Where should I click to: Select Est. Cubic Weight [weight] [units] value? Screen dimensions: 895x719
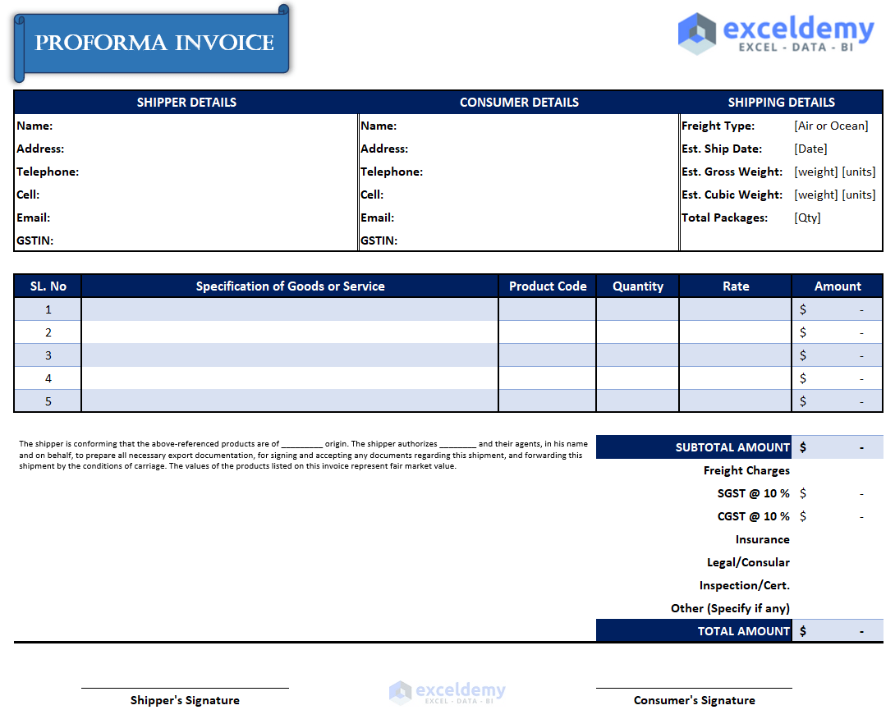[x=834, y=195]
